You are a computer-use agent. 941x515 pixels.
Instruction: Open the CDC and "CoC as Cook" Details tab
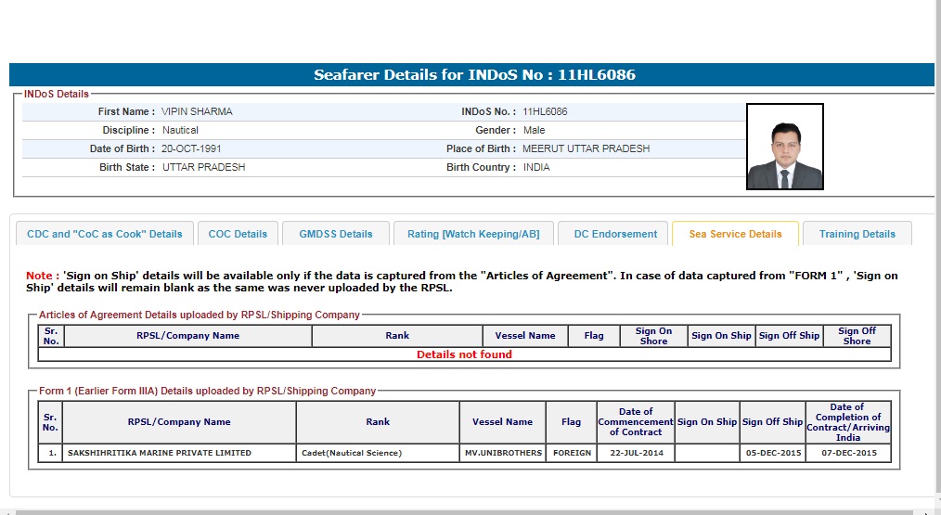[105, 234]
